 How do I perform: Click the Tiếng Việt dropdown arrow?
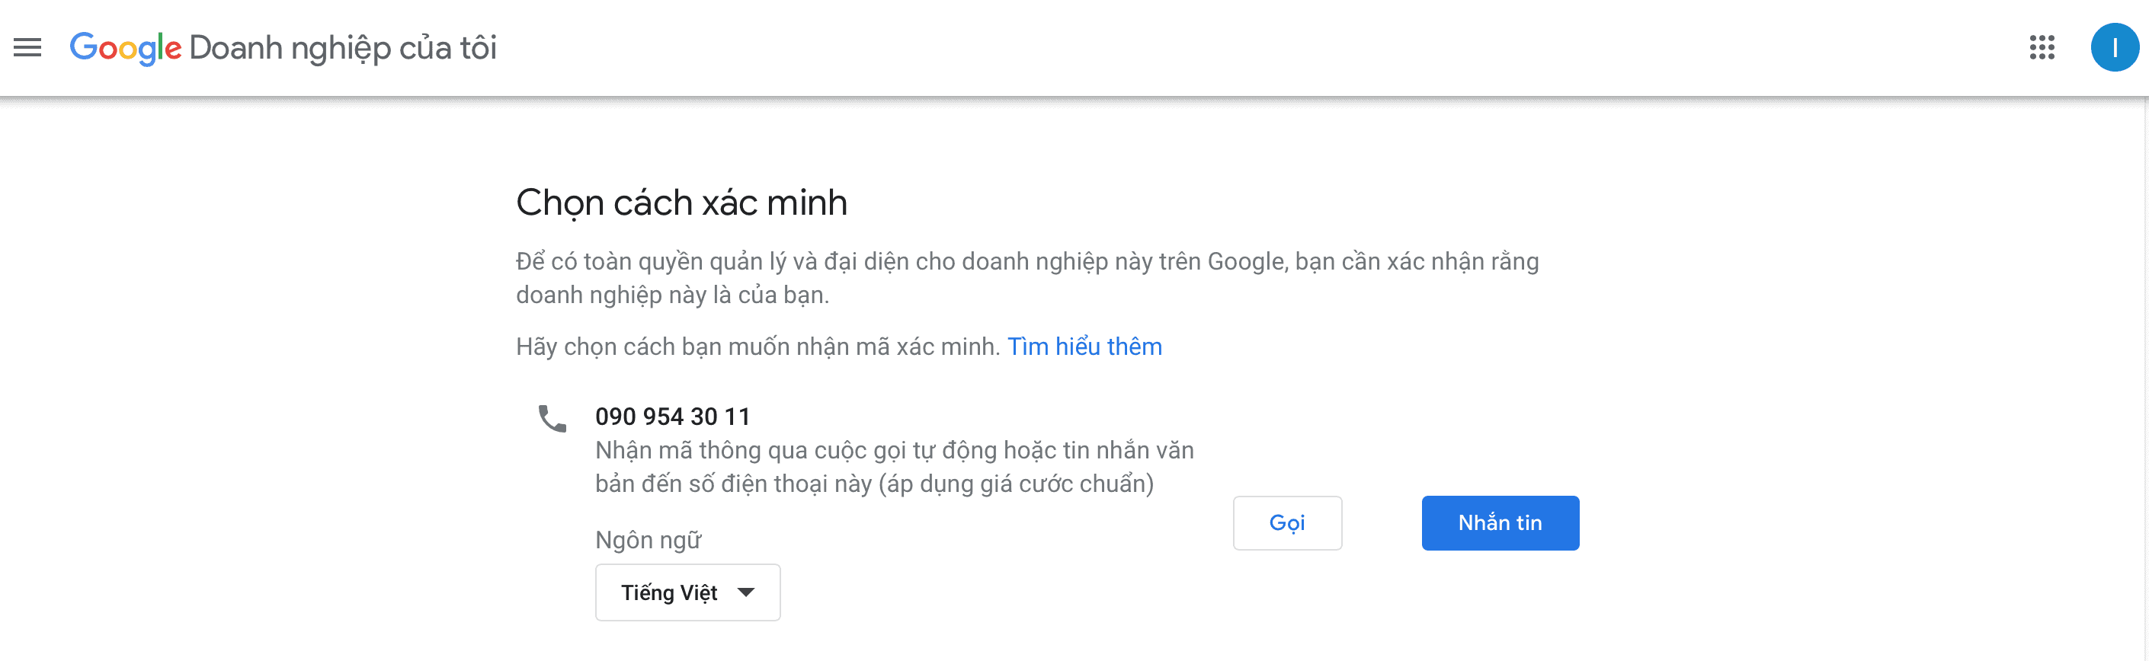(x=746, y=592)
